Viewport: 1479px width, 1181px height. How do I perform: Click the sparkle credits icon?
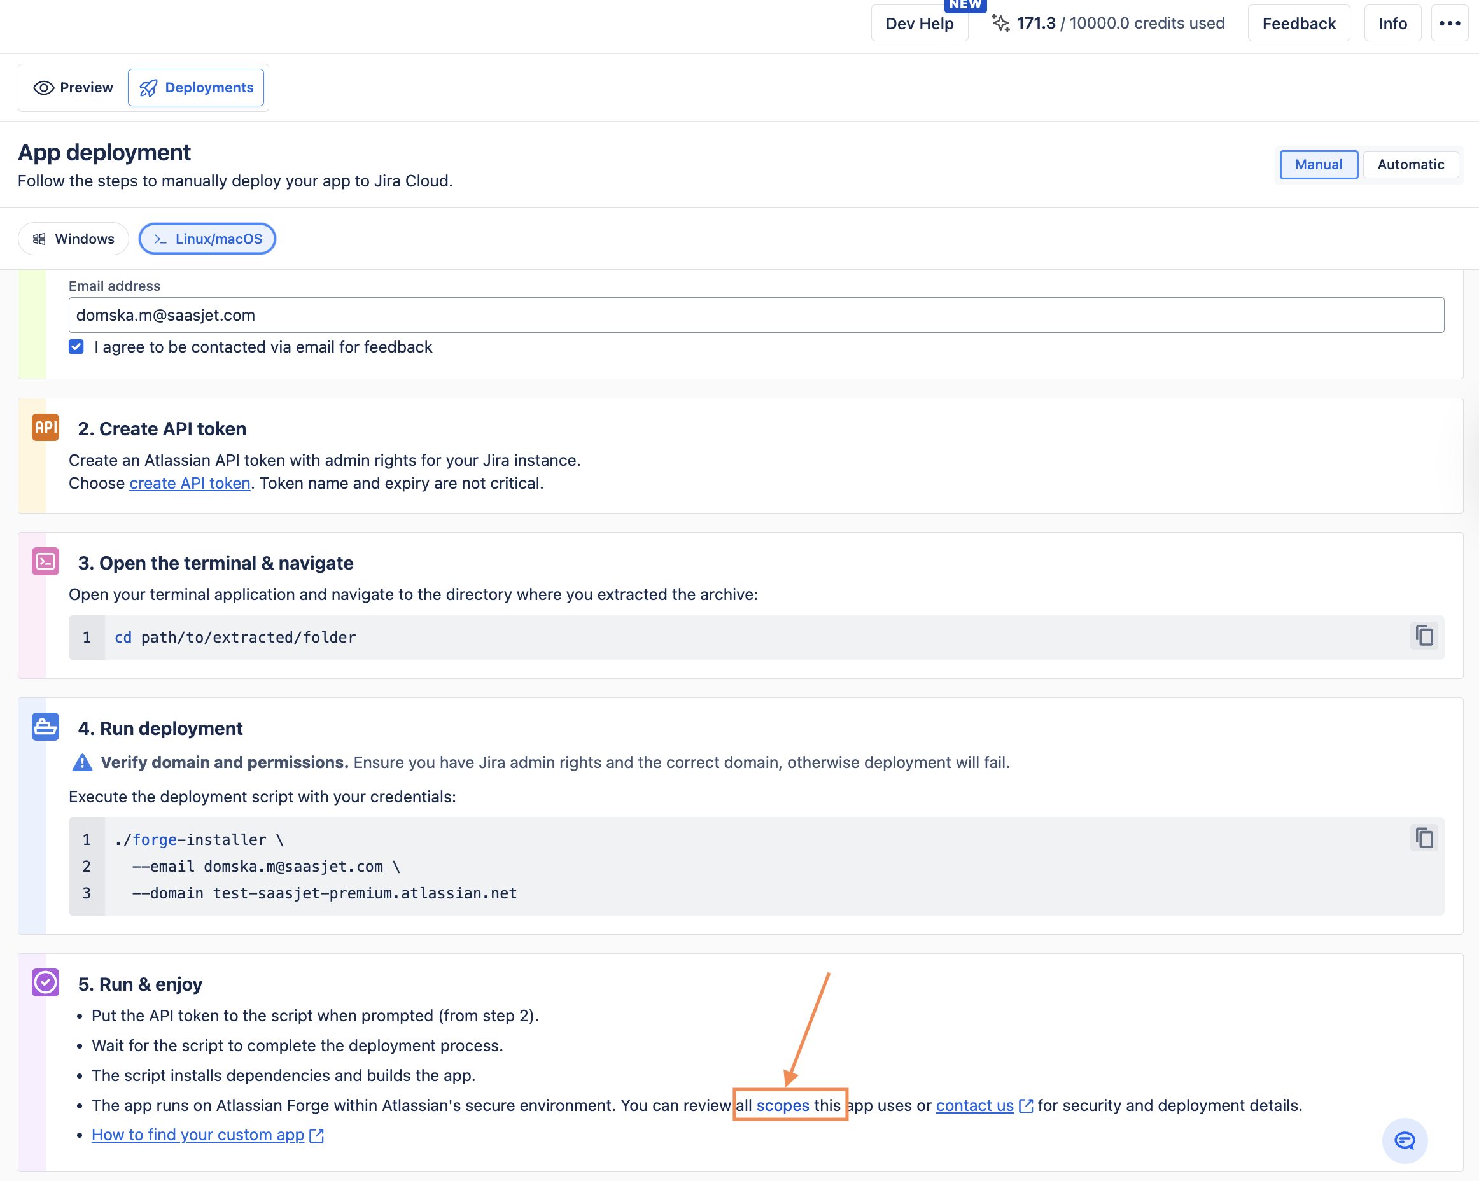(1000, 24)
